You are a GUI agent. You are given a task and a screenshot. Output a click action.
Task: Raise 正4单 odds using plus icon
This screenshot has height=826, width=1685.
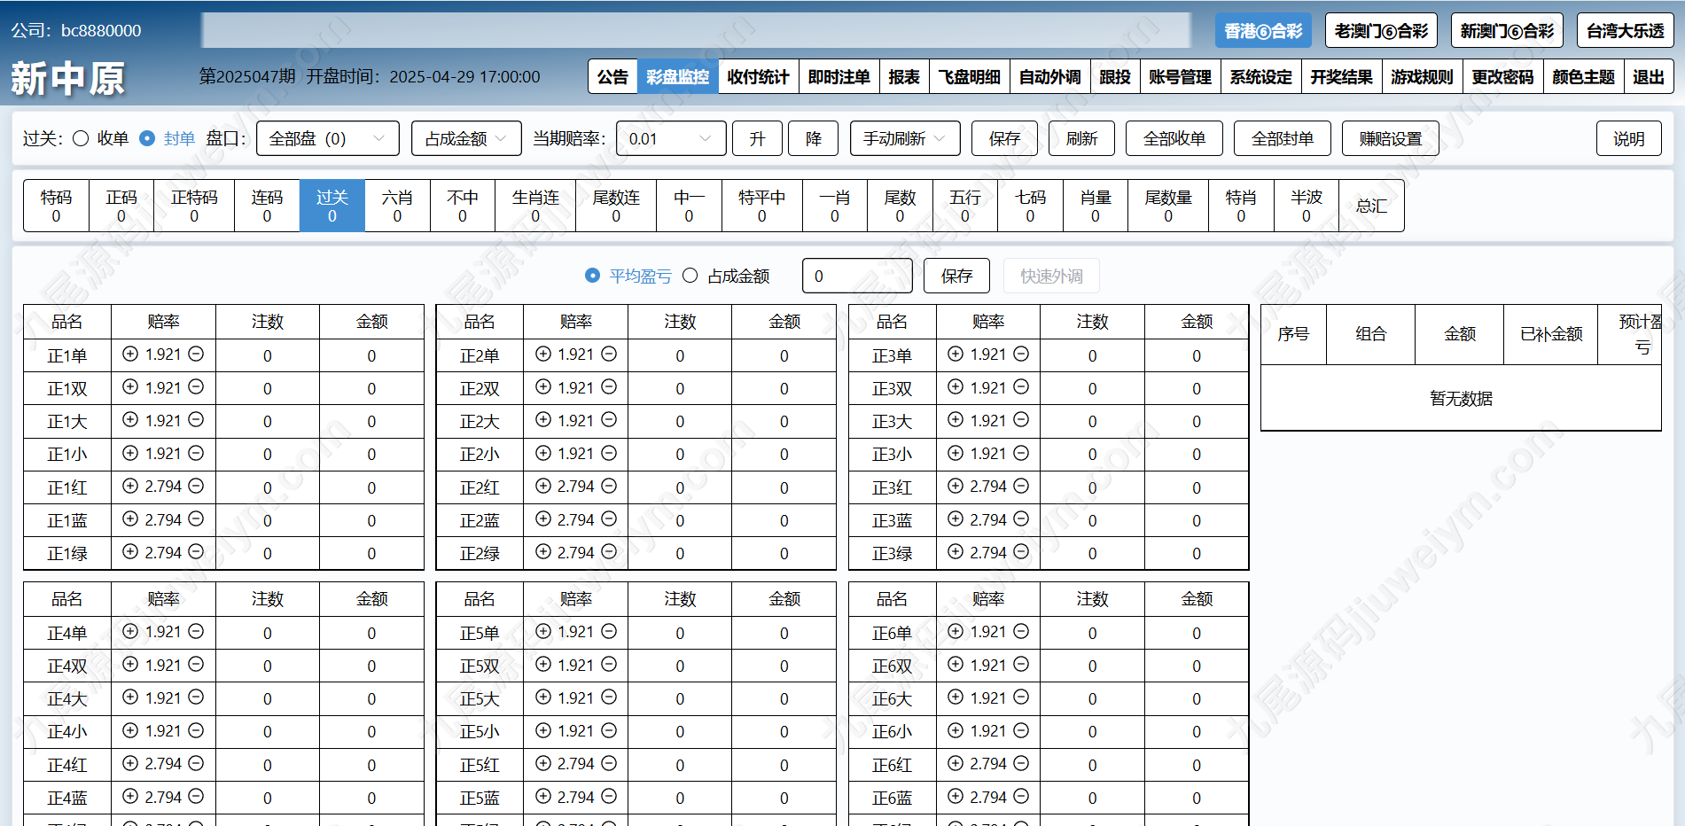tap(130, 631)
